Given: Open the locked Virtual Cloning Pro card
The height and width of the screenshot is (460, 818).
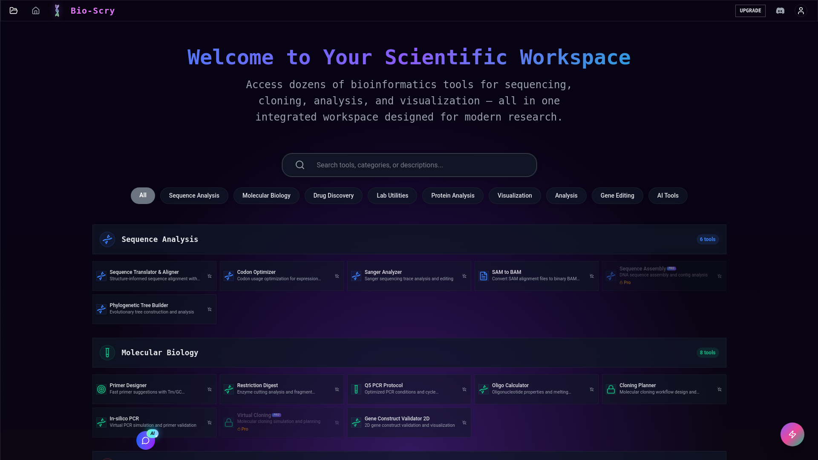Looking at the screenshot, I should coord(282,423).
